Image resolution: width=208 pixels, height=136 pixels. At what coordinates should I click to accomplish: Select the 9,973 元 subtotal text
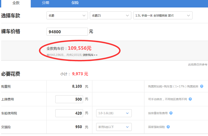coord(80,74)
